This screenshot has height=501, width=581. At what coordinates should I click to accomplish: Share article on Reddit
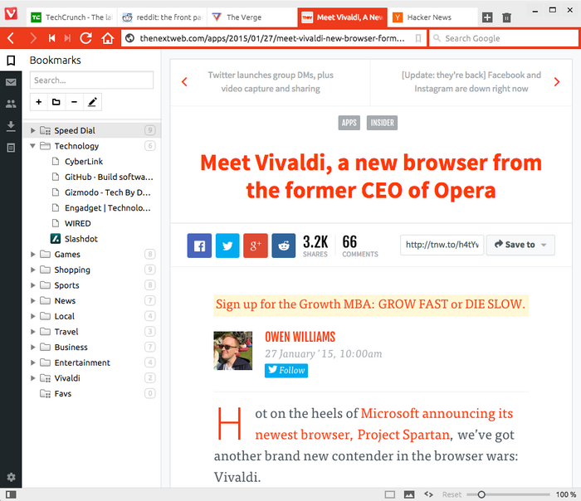(x=284, y=246)
